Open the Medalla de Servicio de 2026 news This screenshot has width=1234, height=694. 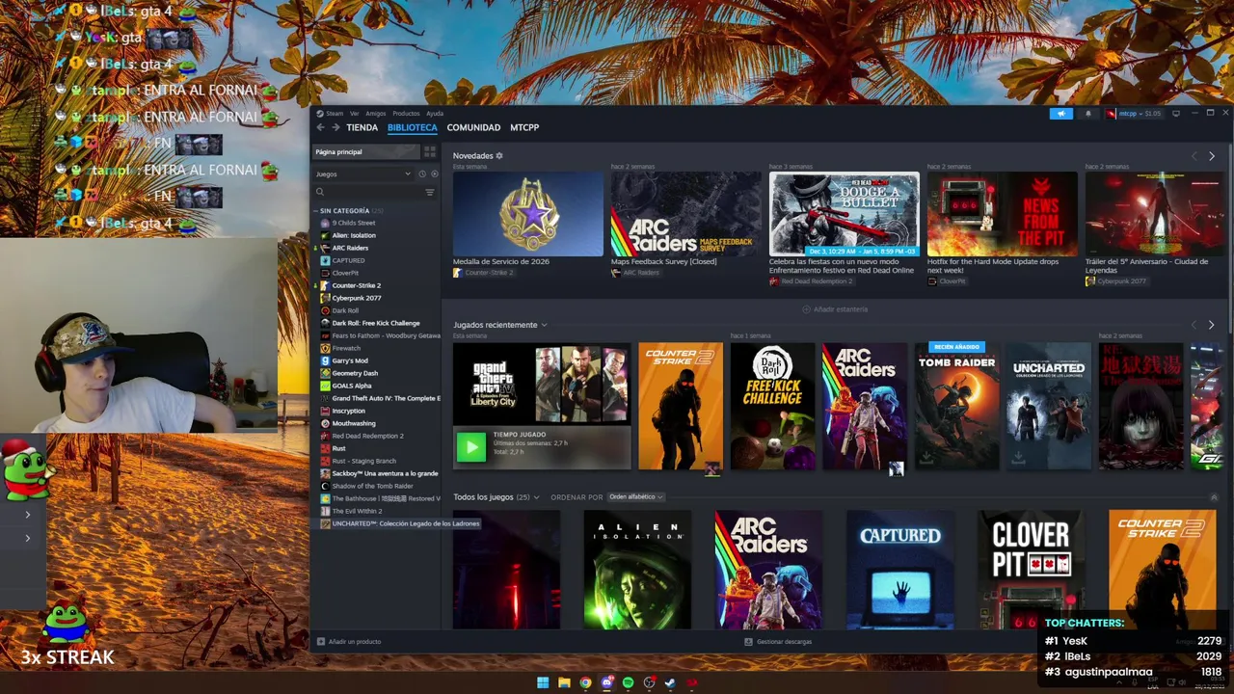(x=528, y=214)
